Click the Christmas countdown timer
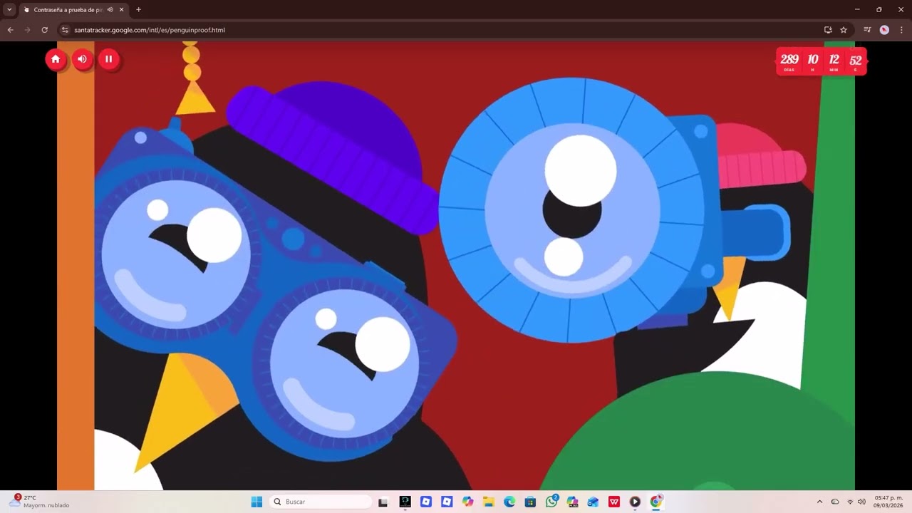 coord(822,61)
